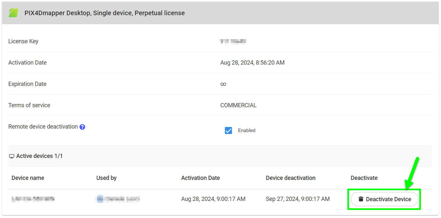441x218 pixels.
Task: Click the License Key value link
Action: [232, 41]
